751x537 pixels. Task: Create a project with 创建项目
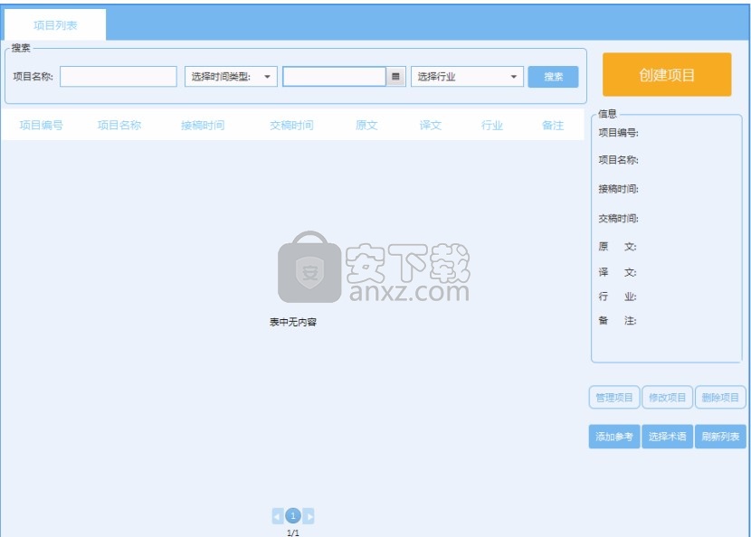[667, 75]
